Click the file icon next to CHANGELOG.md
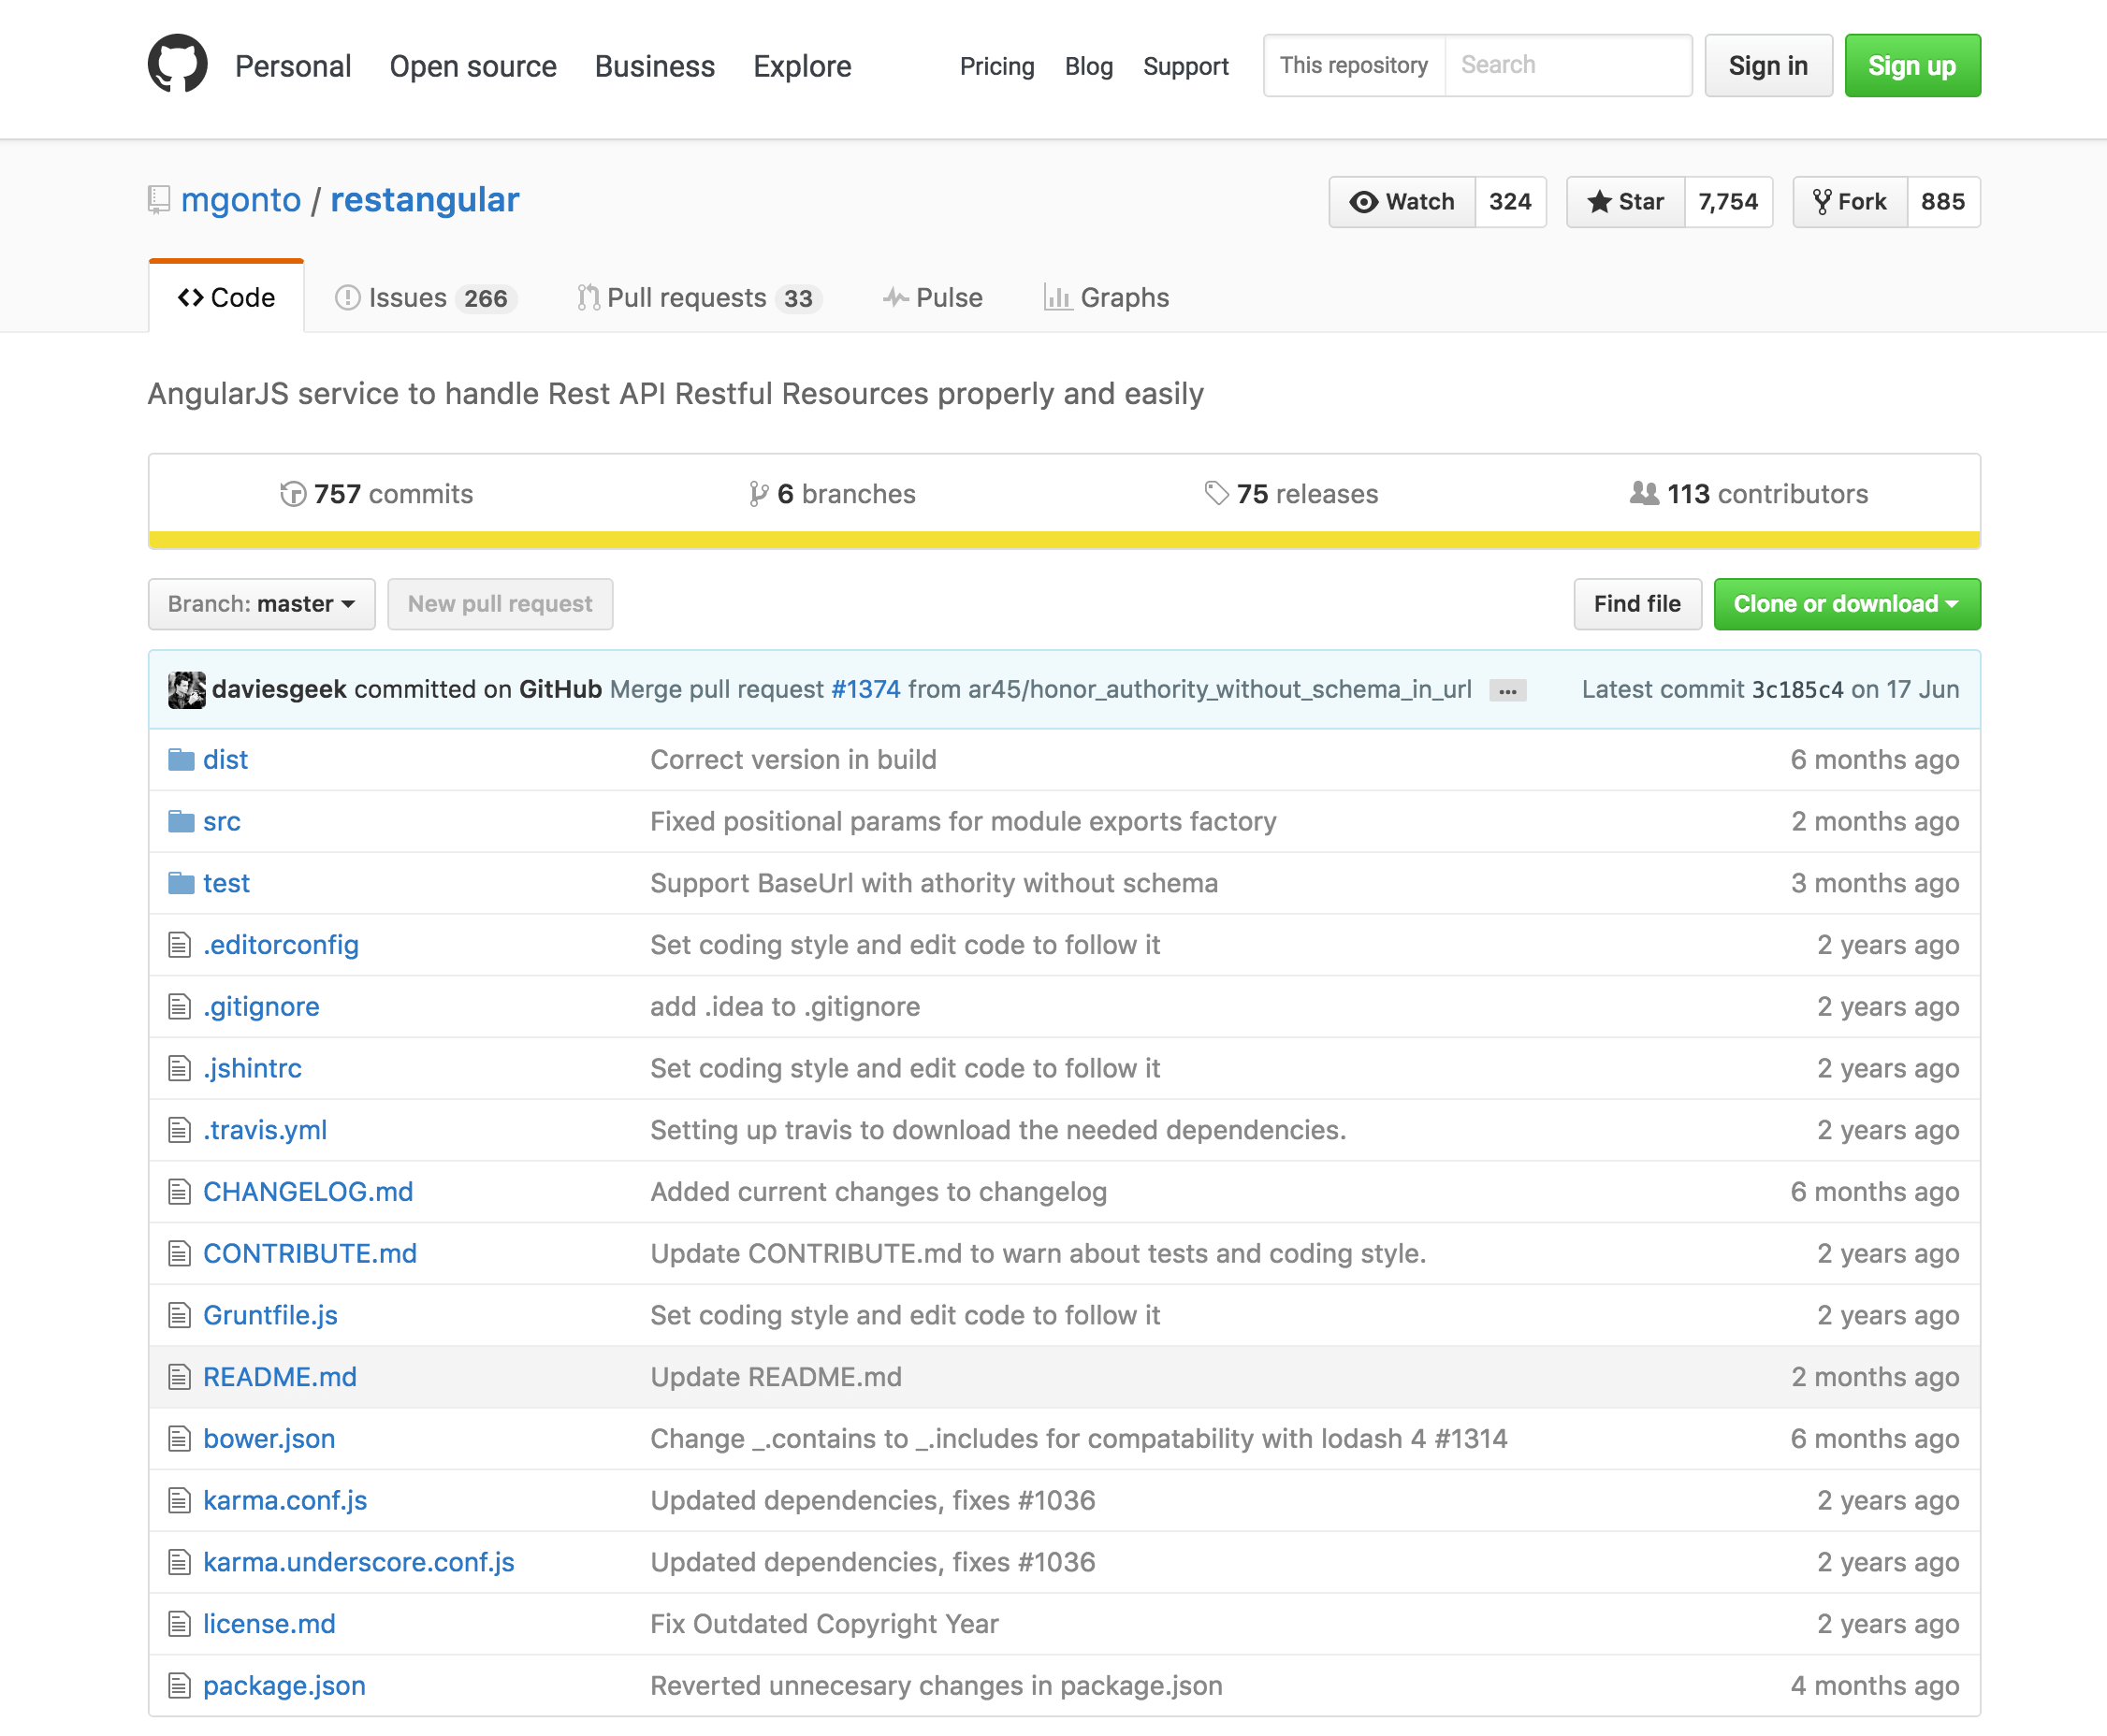This screenshot has height=1736, width=2107. [x=180, y=1192]
